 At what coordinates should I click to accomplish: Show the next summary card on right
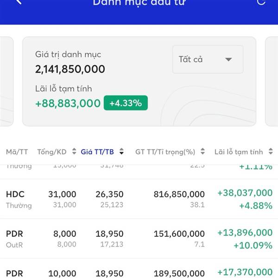(x=272, y=82)
